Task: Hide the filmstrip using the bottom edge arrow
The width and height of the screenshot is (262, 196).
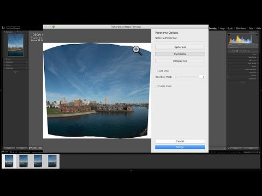Action: (131, 170)
